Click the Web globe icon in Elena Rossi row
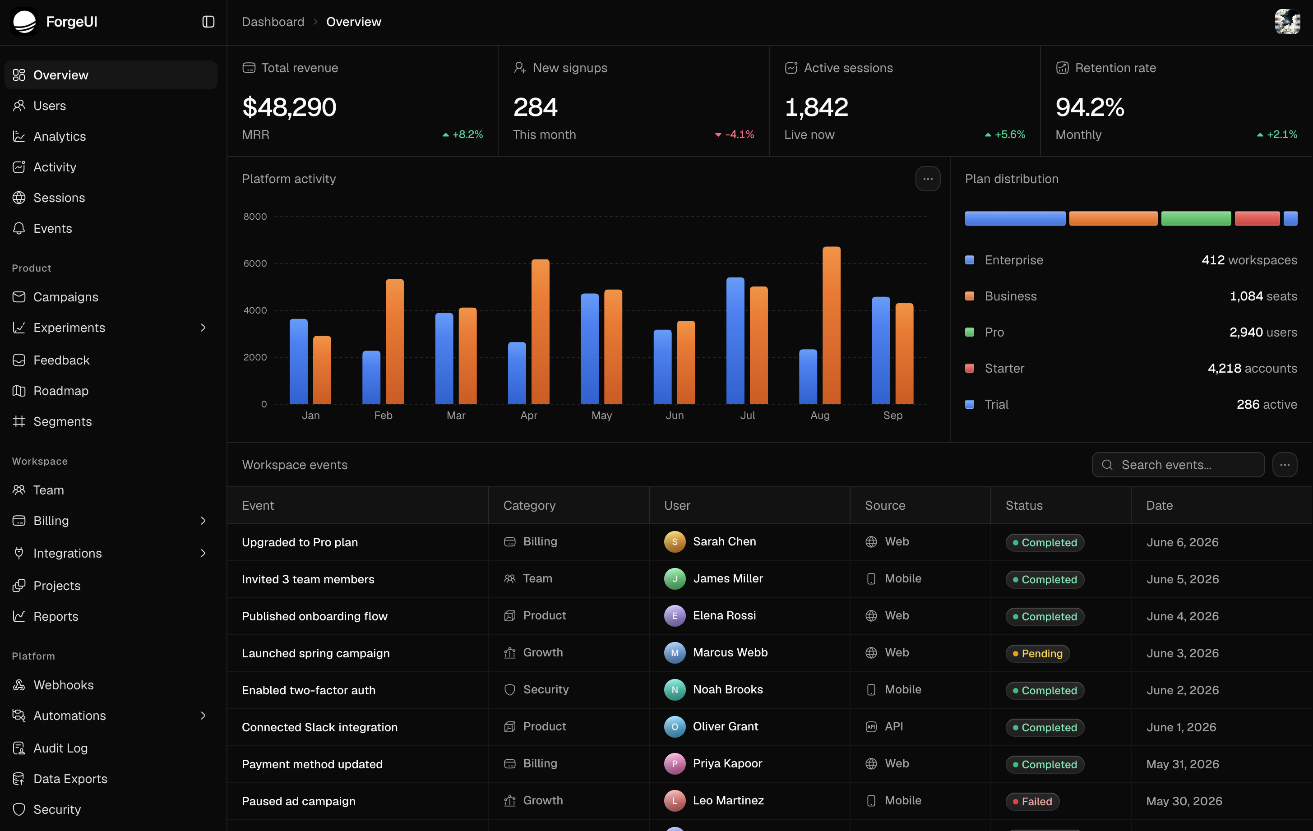The image size is (1313, 831). 871,616
